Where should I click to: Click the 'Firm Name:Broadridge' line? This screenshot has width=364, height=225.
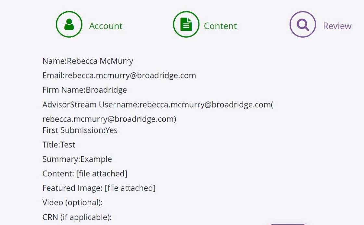84,90
